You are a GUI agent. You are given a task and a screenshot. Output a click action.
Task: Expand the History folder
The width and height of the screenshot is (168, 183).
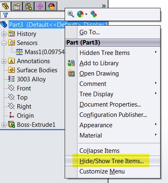pyautogui.click(x=4, y=34)
